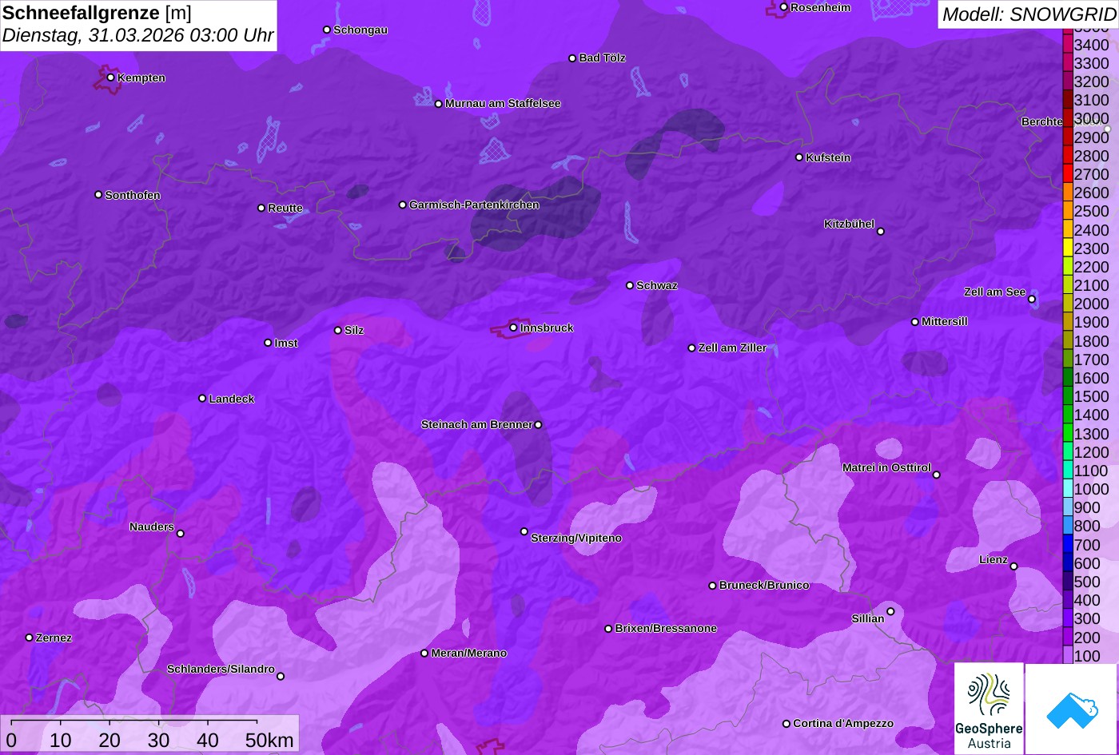
Task: Click the GeoSphere Austria logo
Action: pos(989,709)
